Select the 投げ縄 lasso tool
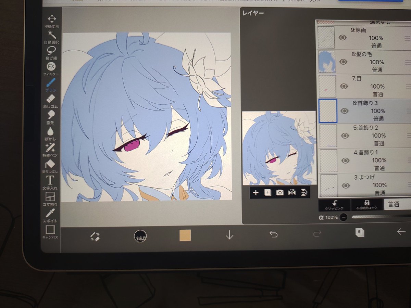Viewport: 411px width, 308px height. click(x=51, y=53)
